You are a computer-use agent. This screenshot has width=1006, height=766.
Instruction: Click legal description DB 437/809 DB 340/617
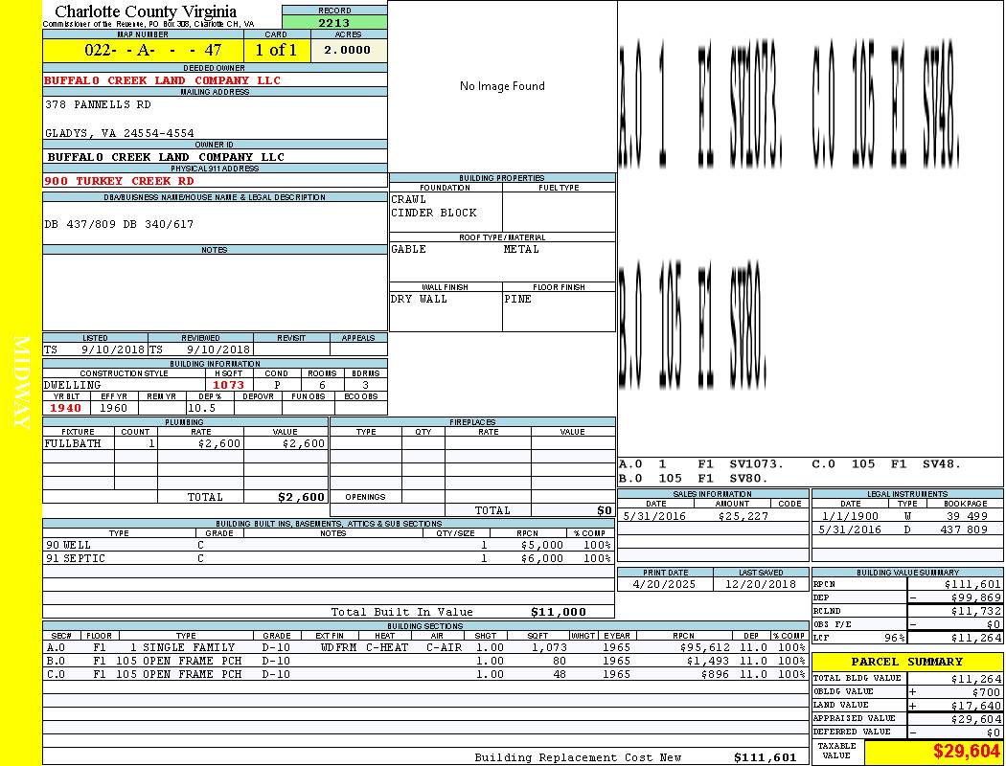[120, 224]
